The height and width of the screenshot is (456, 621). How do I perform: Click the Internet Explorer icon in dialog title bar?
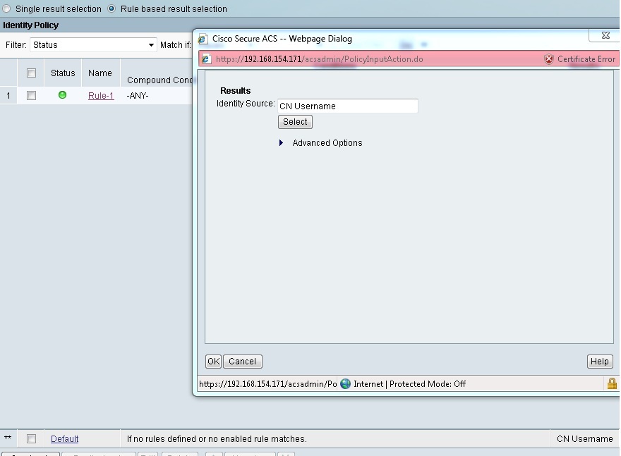[203, 39]
